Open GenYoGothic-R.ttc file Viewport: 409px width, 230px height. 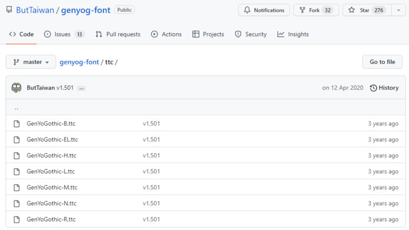click(x=51, y=219)
